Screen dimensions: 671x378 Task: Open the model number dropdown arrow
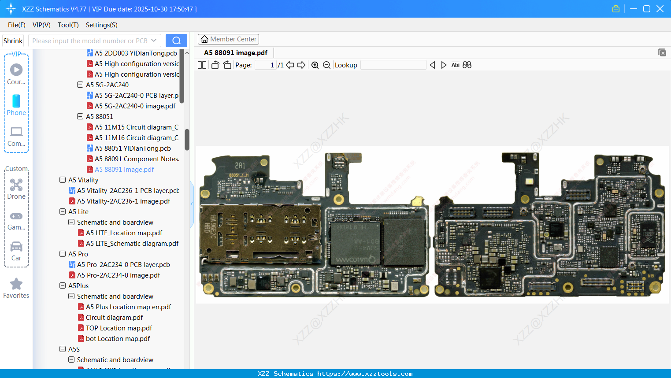[x=154, y=41]
